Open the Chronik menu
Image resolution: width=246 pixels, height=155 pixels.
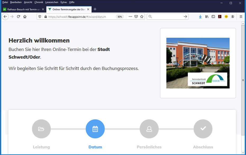click(39, 2)
